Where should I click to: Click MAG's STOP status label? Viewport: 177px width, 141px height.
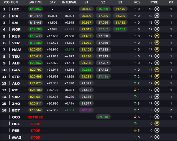pyautogui.click(x=35, y=137)
